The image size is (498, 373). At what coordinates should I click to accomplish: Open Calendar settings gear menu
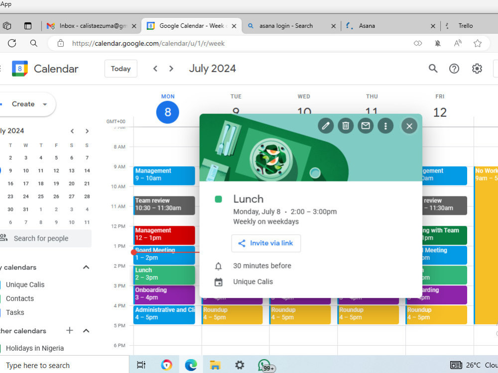click(x=477, y=69)
